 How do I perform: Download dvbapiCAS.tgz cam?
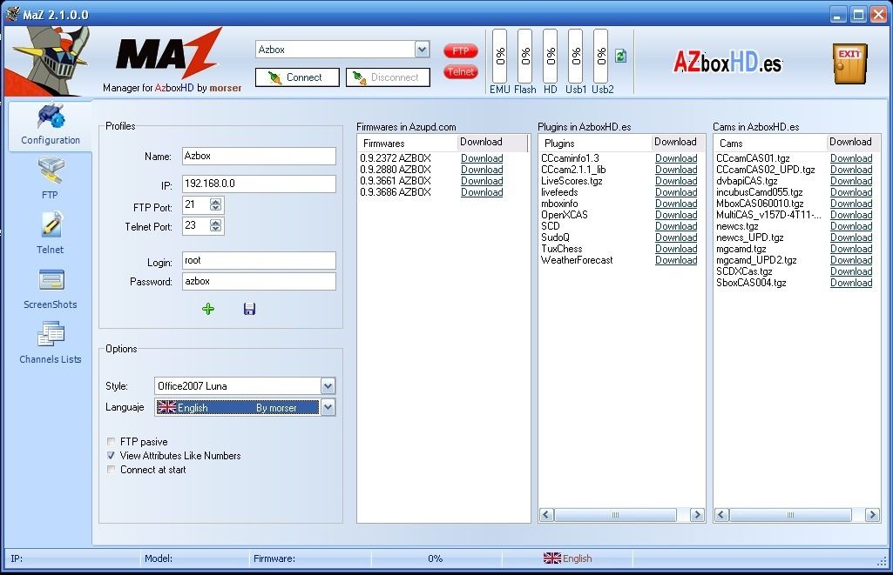[x=851, y=181]
